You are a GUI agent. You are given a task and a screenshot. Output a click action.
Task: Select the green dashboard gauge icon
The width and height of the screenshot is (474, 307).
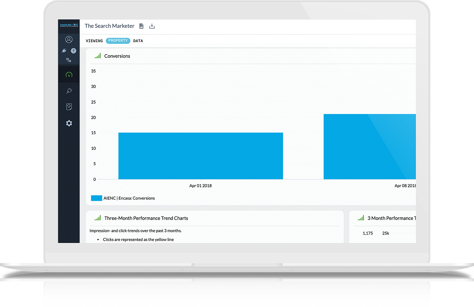pos(69,75)
